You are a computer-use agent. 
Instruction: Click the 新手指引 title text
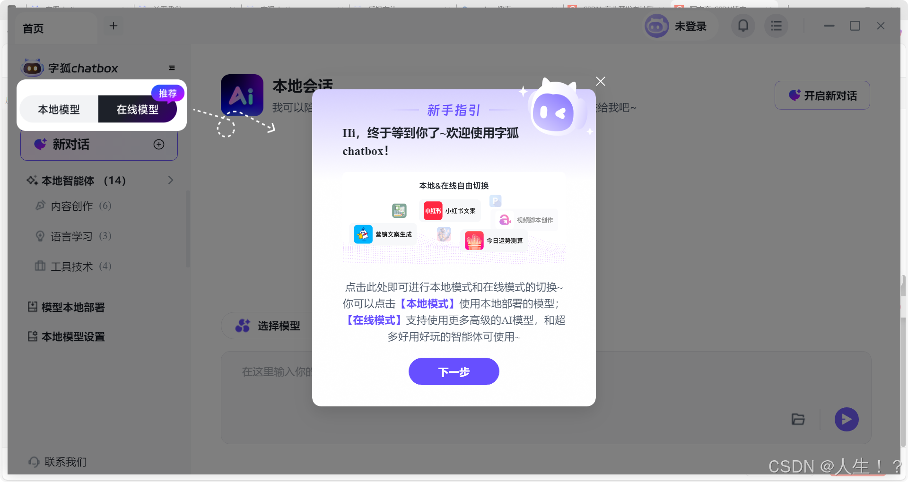(454, 110)
